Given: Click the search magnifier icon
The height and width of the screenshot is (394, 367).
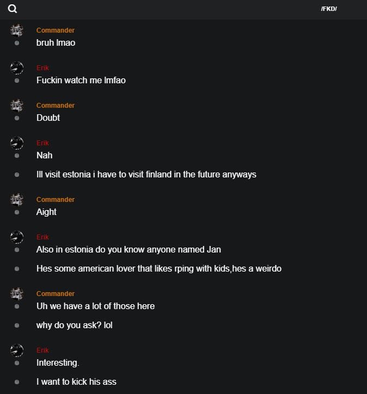Looking at the screenshot, I should pos(13,9).
